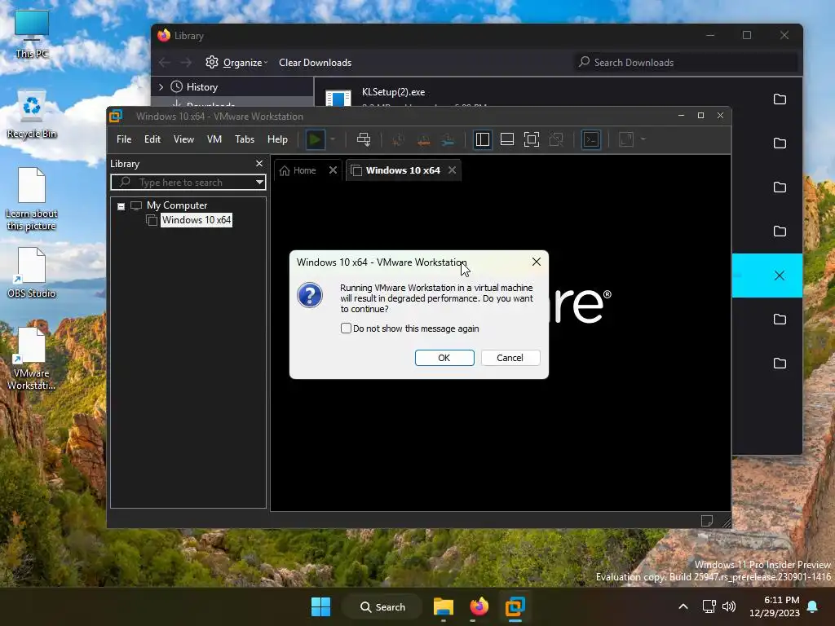
Task: Click the notification bell icon
Action: 813,606
